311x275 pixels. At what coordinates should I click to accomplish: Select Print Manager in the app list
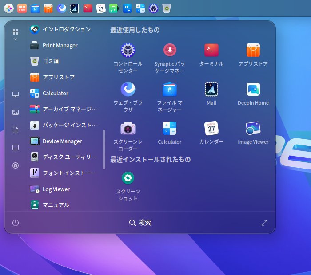60,45
